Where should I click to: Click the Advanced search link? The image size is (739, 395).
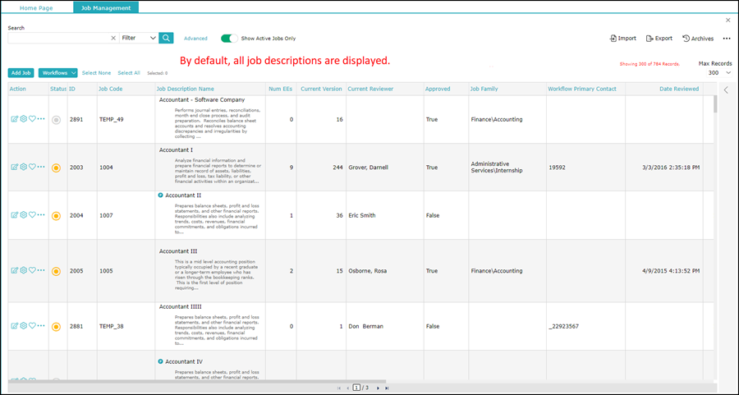point(195,38)
